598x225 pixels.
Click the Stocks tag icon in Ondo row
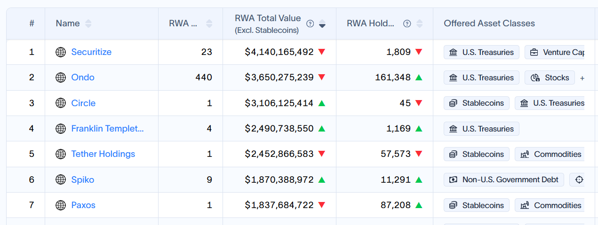click(535, 78)
